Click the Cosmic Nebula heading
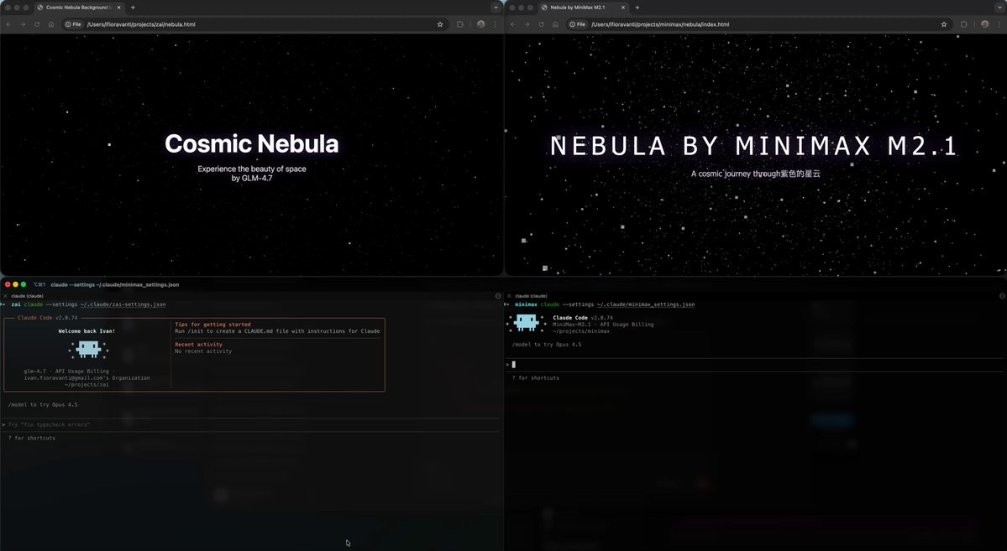The height and width of the screenshot is (551, 1007). click(x=252, y=143)
